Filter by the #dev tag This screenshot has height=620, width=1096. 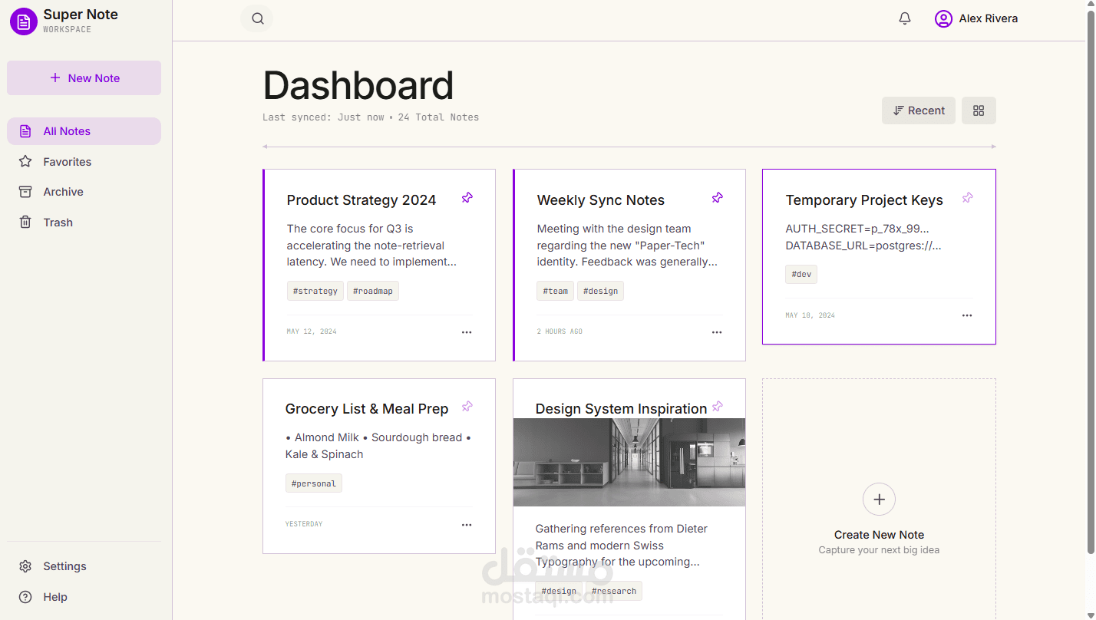[801, 274]
